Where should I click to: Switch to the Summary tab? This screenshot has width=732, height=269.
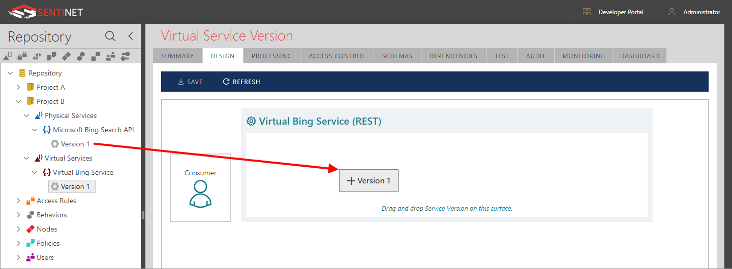[177, 56]
